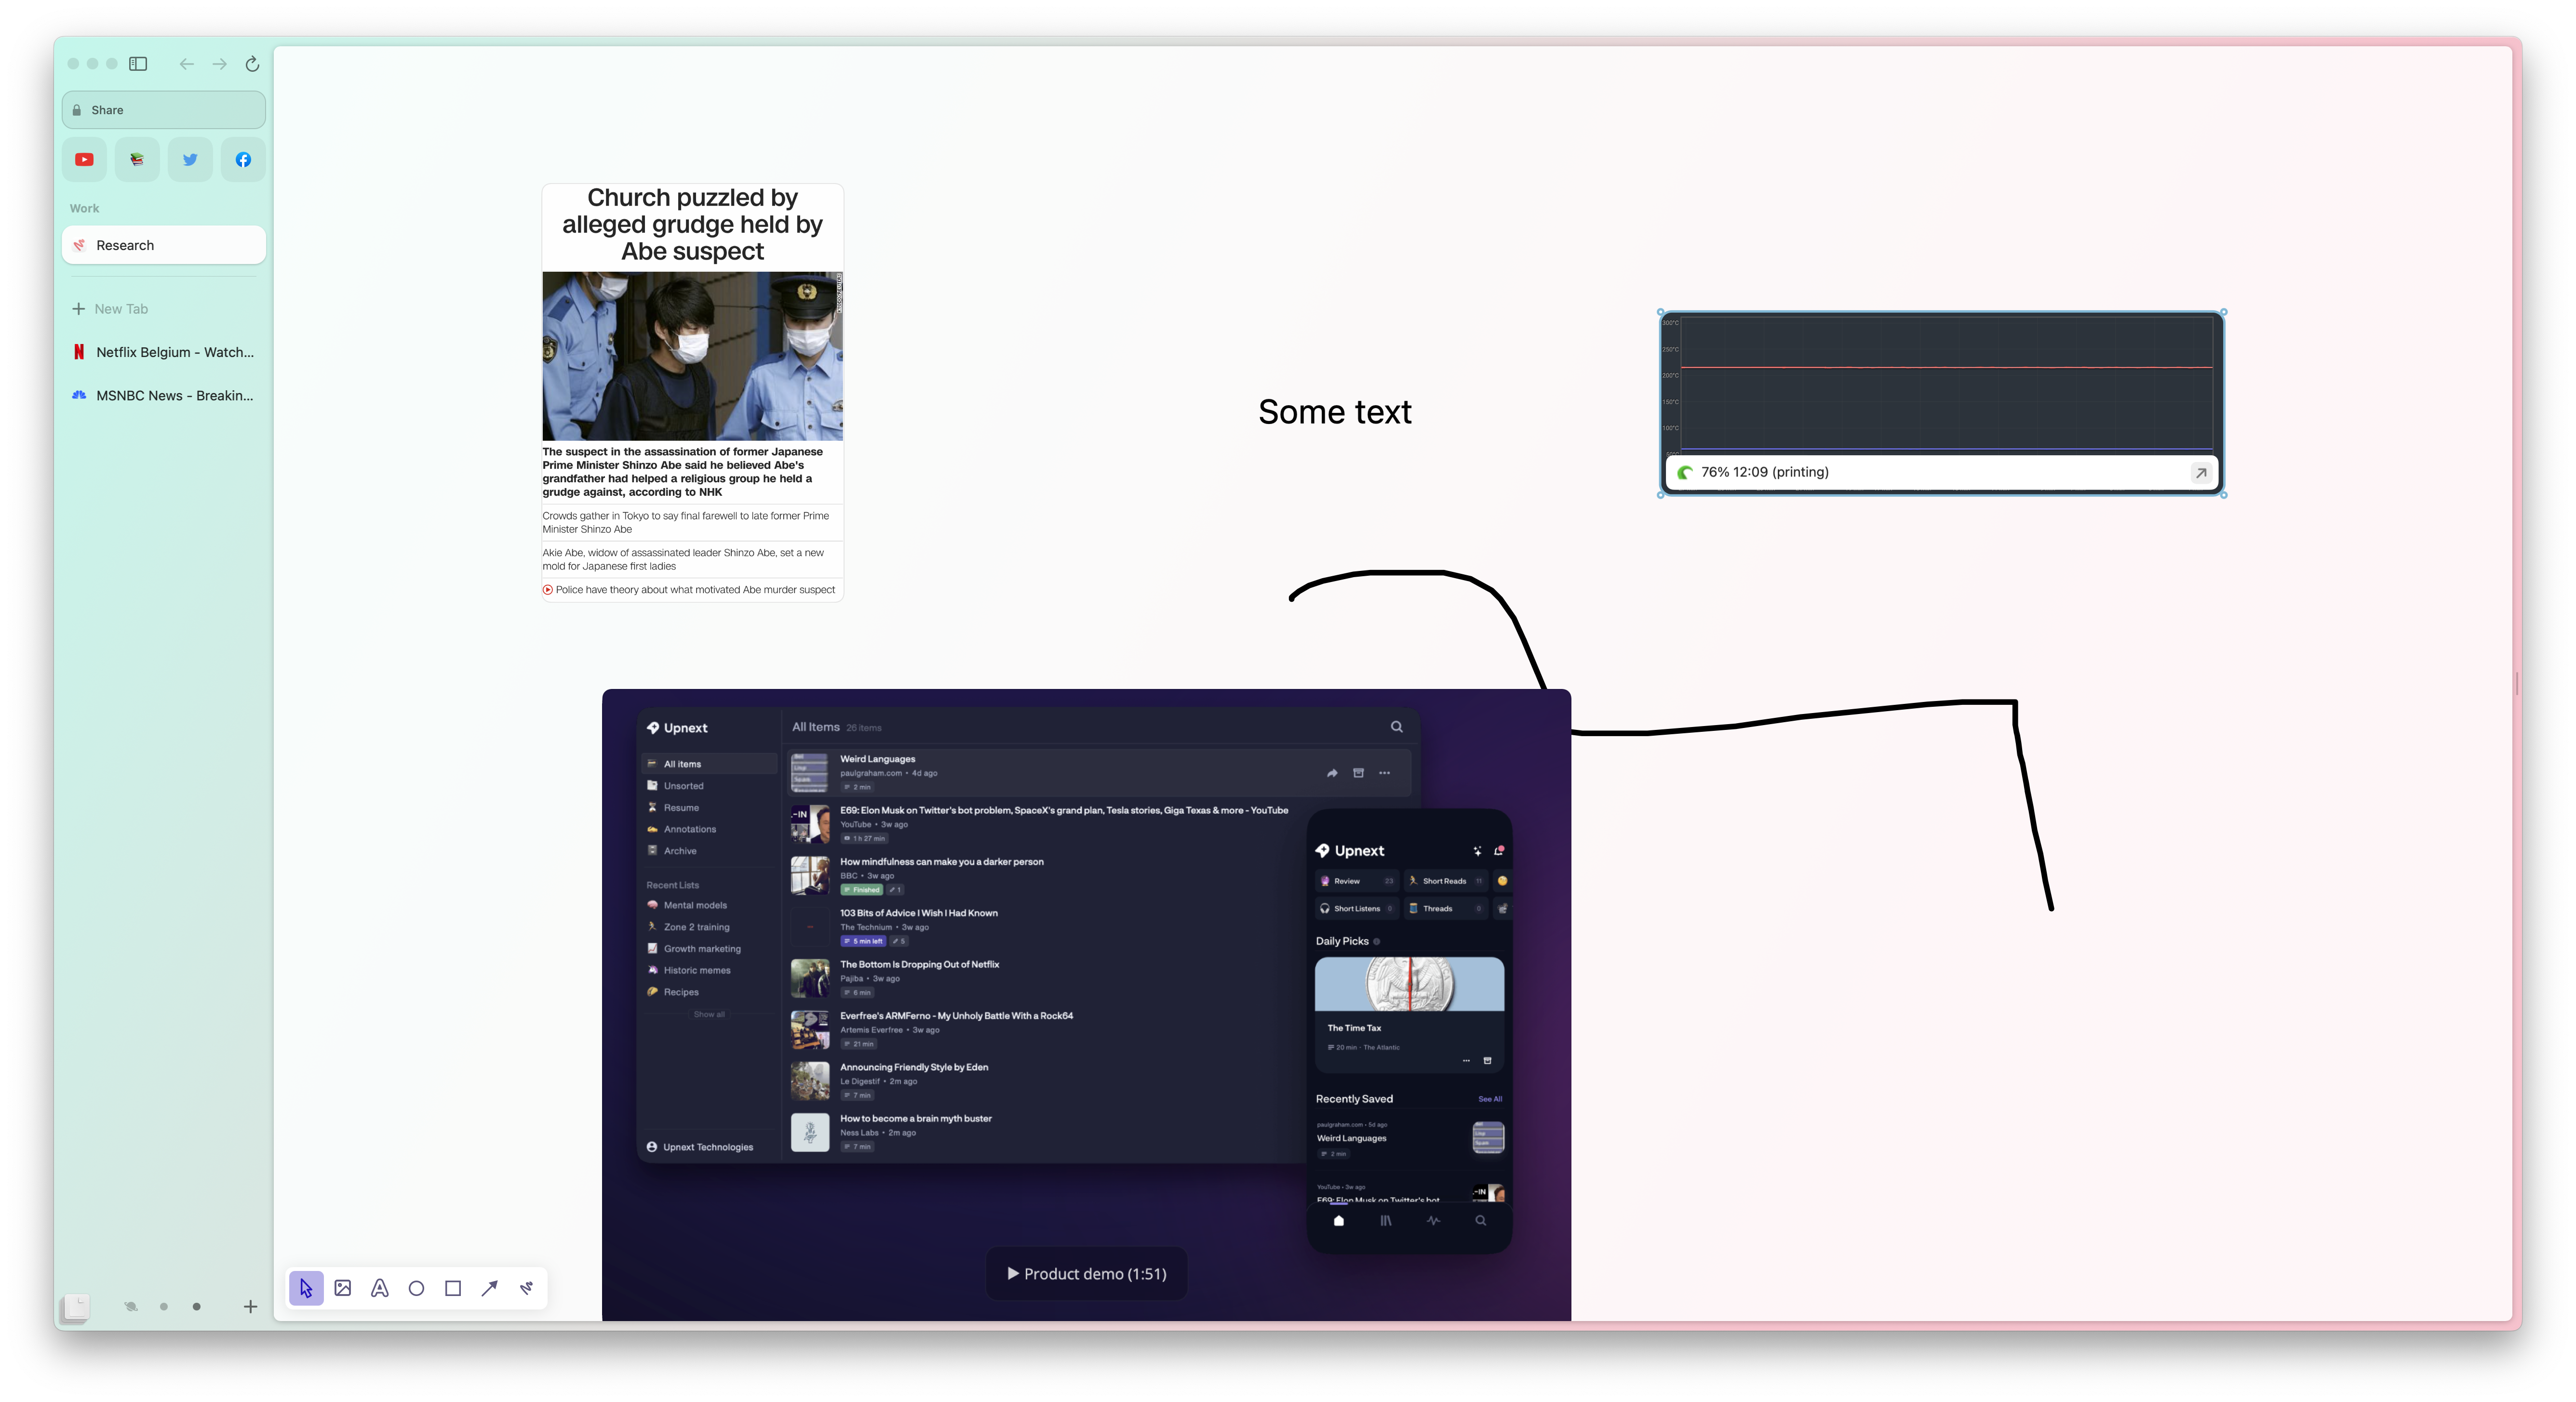This screenshot has height=1402, width=2576.
Task: Go forward with the right arrow
Action: pos(219,64)
